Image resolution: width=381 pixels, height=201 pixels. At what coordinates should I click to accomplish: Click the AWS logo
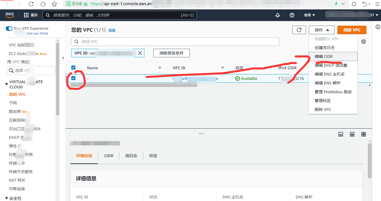[9, 15]
